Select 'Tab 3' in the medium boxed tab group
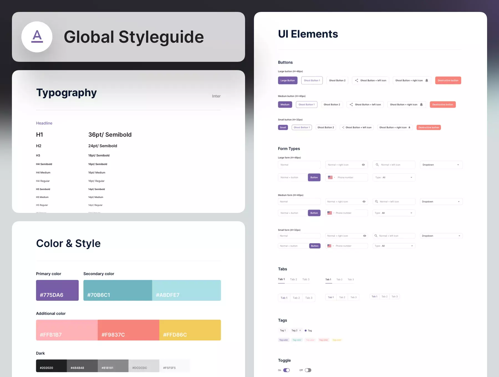The height and width of the screenshot is (377, 499). click(353, 297)
